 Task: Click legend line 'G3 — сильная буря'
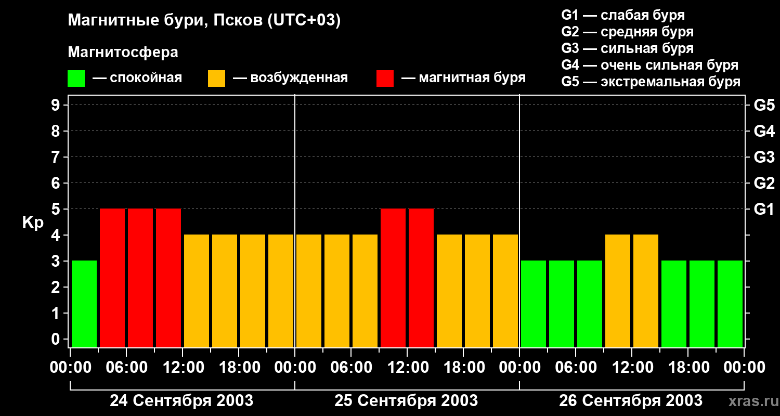[628, 48]
